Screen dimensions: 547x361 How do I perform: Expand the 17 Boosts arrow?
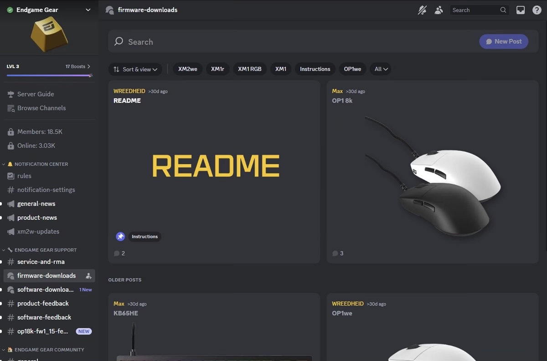coord(88,66)
